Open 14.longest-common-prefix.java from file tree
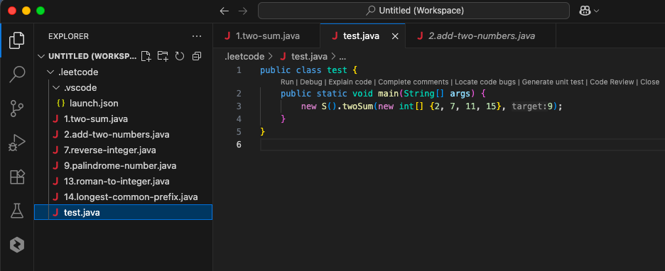 (x=123, y=197)
